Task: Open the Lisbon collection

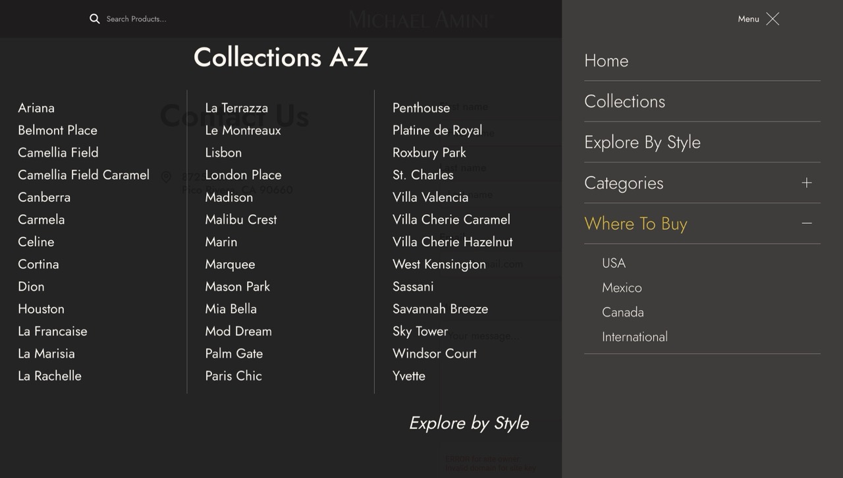Action: [x=223, y=153]
